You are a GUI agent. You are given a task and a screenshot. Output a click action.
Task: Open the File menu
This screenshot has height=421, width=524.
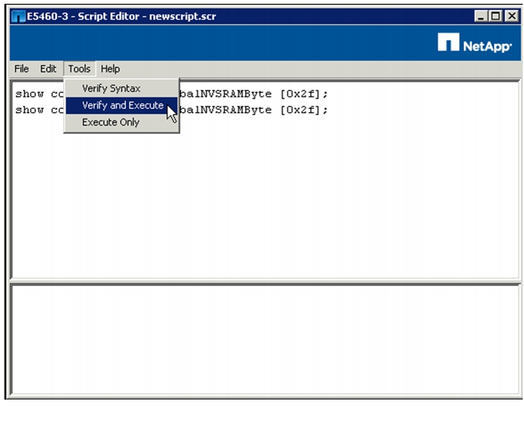[21, 69]
